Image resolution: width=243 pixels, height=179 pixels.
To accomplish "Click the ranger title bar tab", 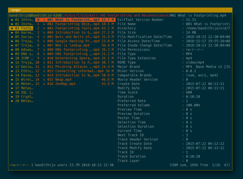I will [16, 10].
